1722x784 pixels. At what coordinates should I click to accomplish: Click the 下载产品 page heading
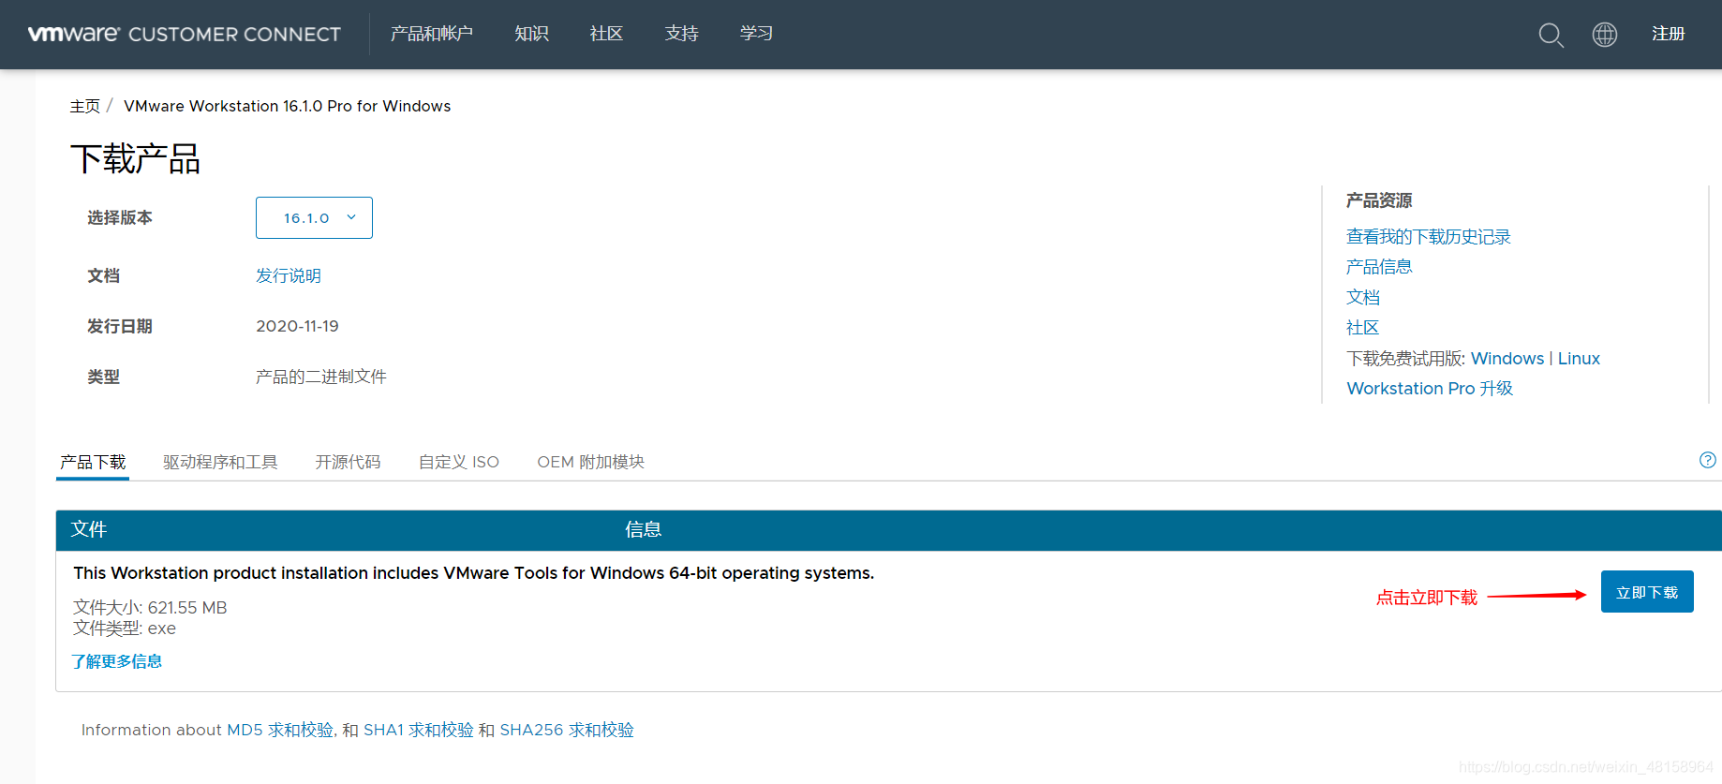(x=135, y=159)
